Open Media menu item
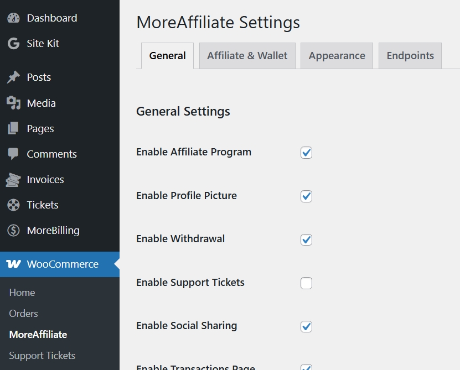Viewport: 460px width, 370px height. (x=60, y=103)
